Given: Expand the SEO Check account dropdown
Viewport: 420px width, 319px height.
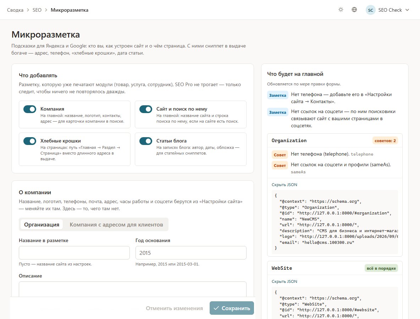Looking at the screenshot, I should pyautogui.click(x=388, y=10).
